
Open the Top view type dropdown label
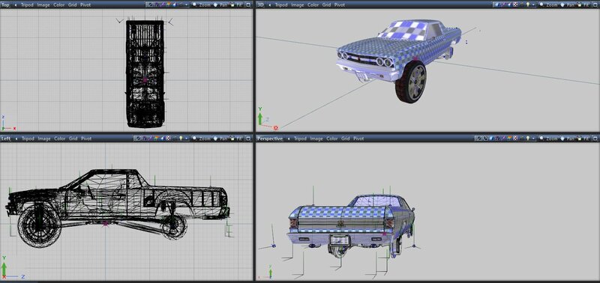pos(5,5)
